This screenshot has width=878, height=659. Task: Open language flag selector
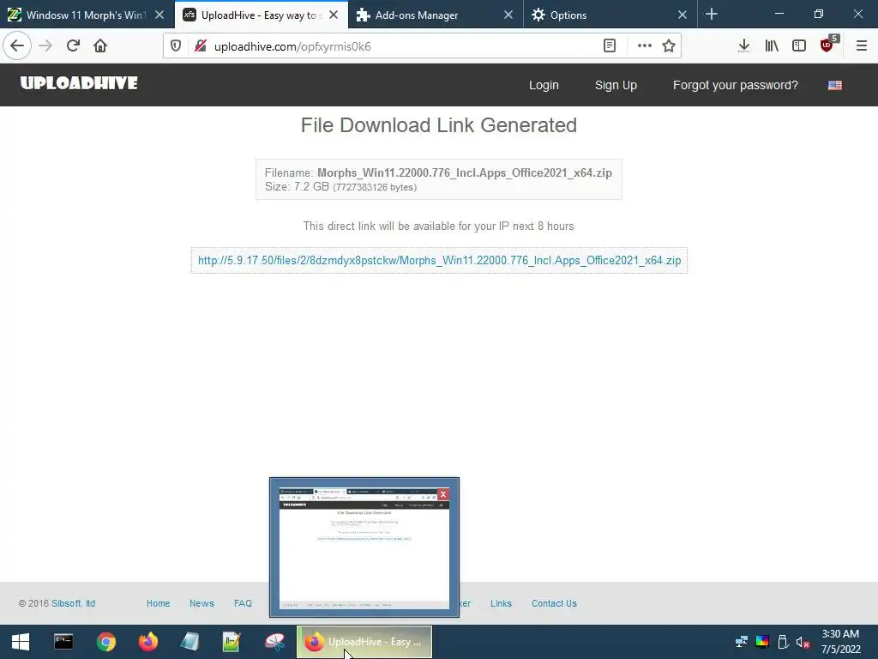tap(834, 85)
